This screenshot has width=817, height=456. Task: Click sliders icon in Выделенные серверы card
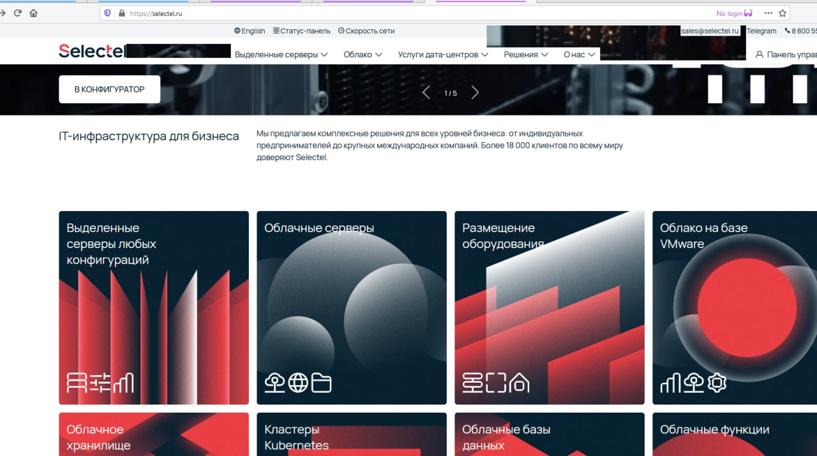pyautogui.click(x=100, y=383)
